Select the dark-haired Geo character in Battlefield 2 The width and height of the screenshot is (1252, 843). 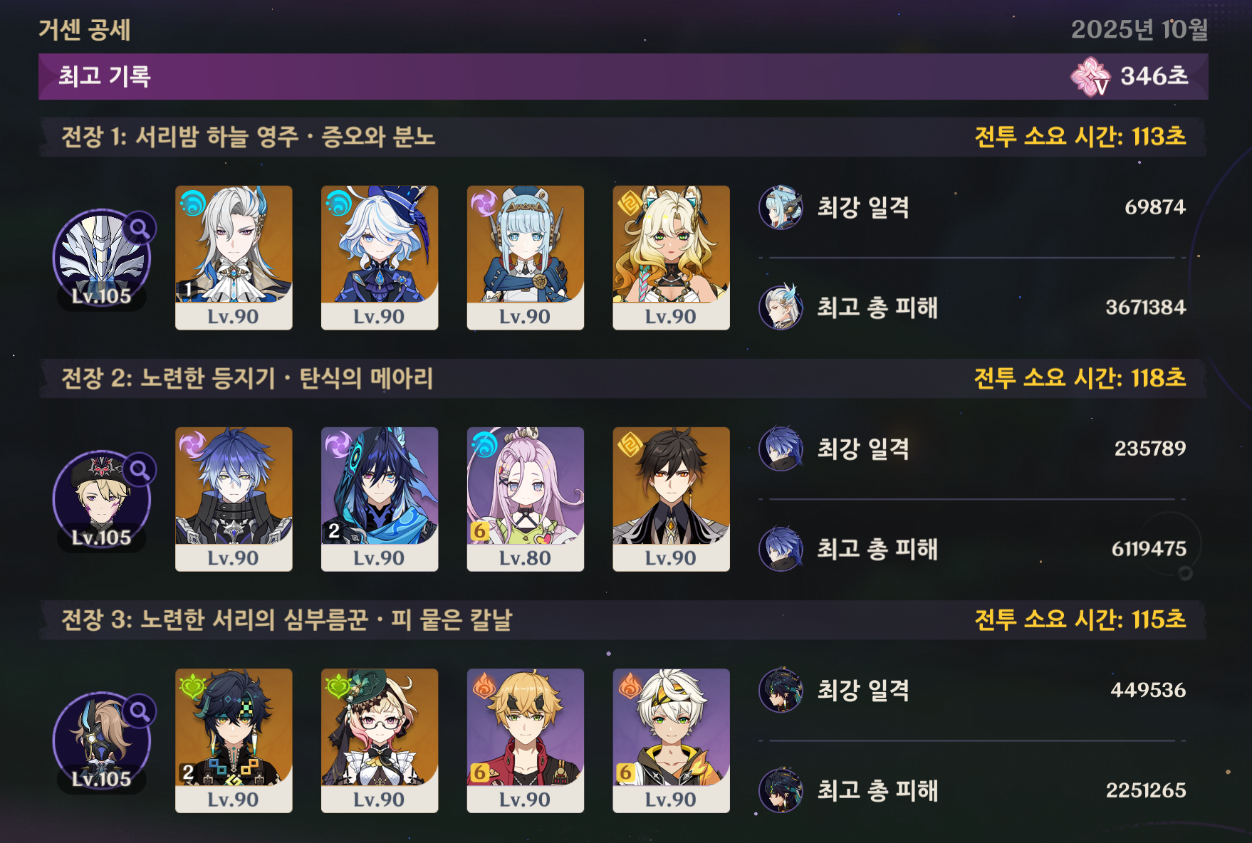coord(671,499)
